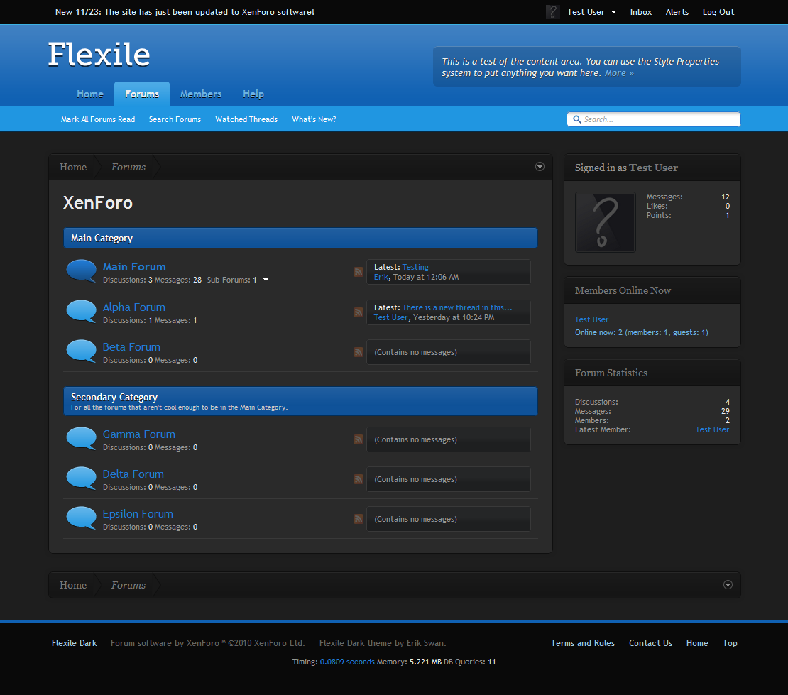This screenshot has width=788, height=695.
Task: Click the RSS feed icon beside Main Forum
Action: 358,272
